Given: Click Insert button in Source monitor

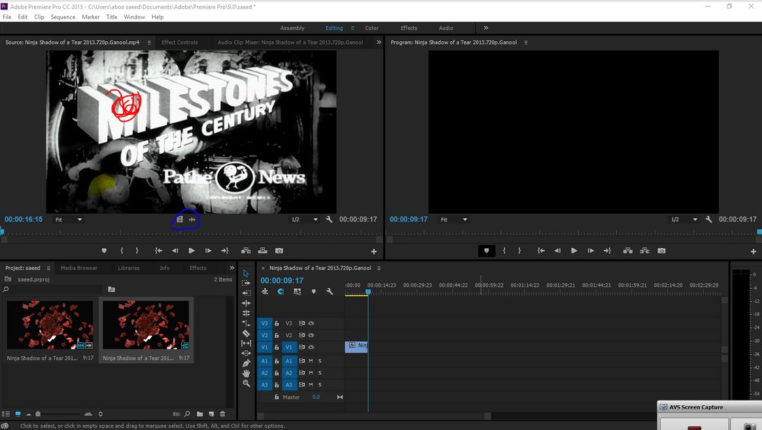Looking at the screenshot, I should pos(246,251).
